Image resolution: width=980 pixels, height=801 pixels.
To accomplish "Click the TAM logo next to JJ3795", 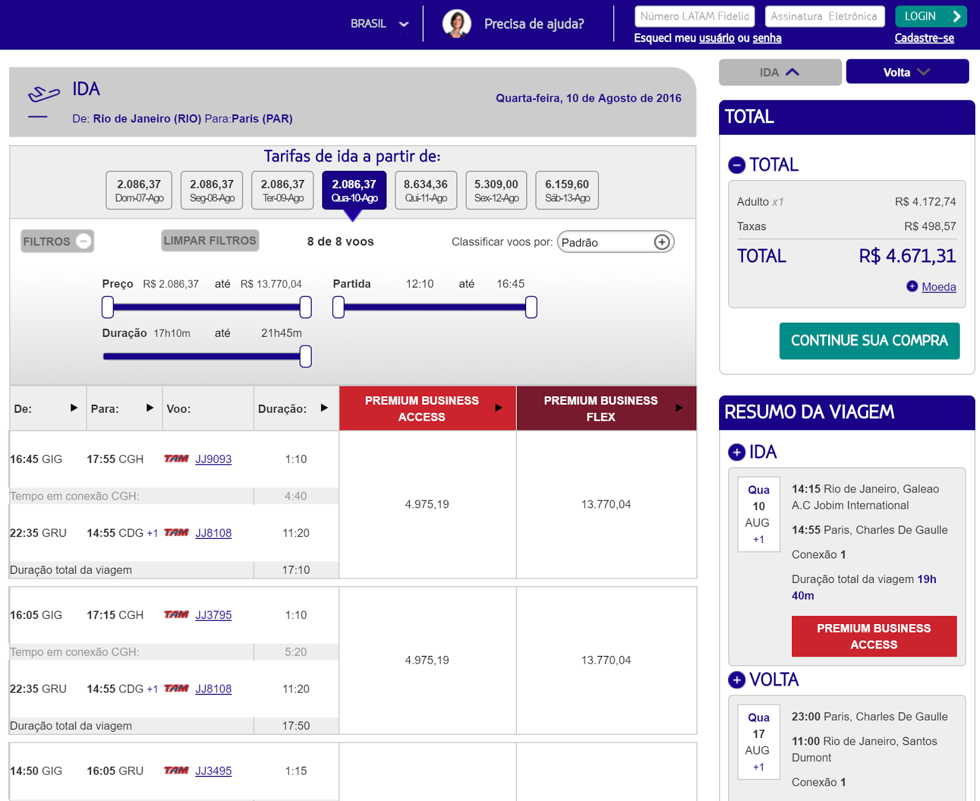I will pos(176,615).
